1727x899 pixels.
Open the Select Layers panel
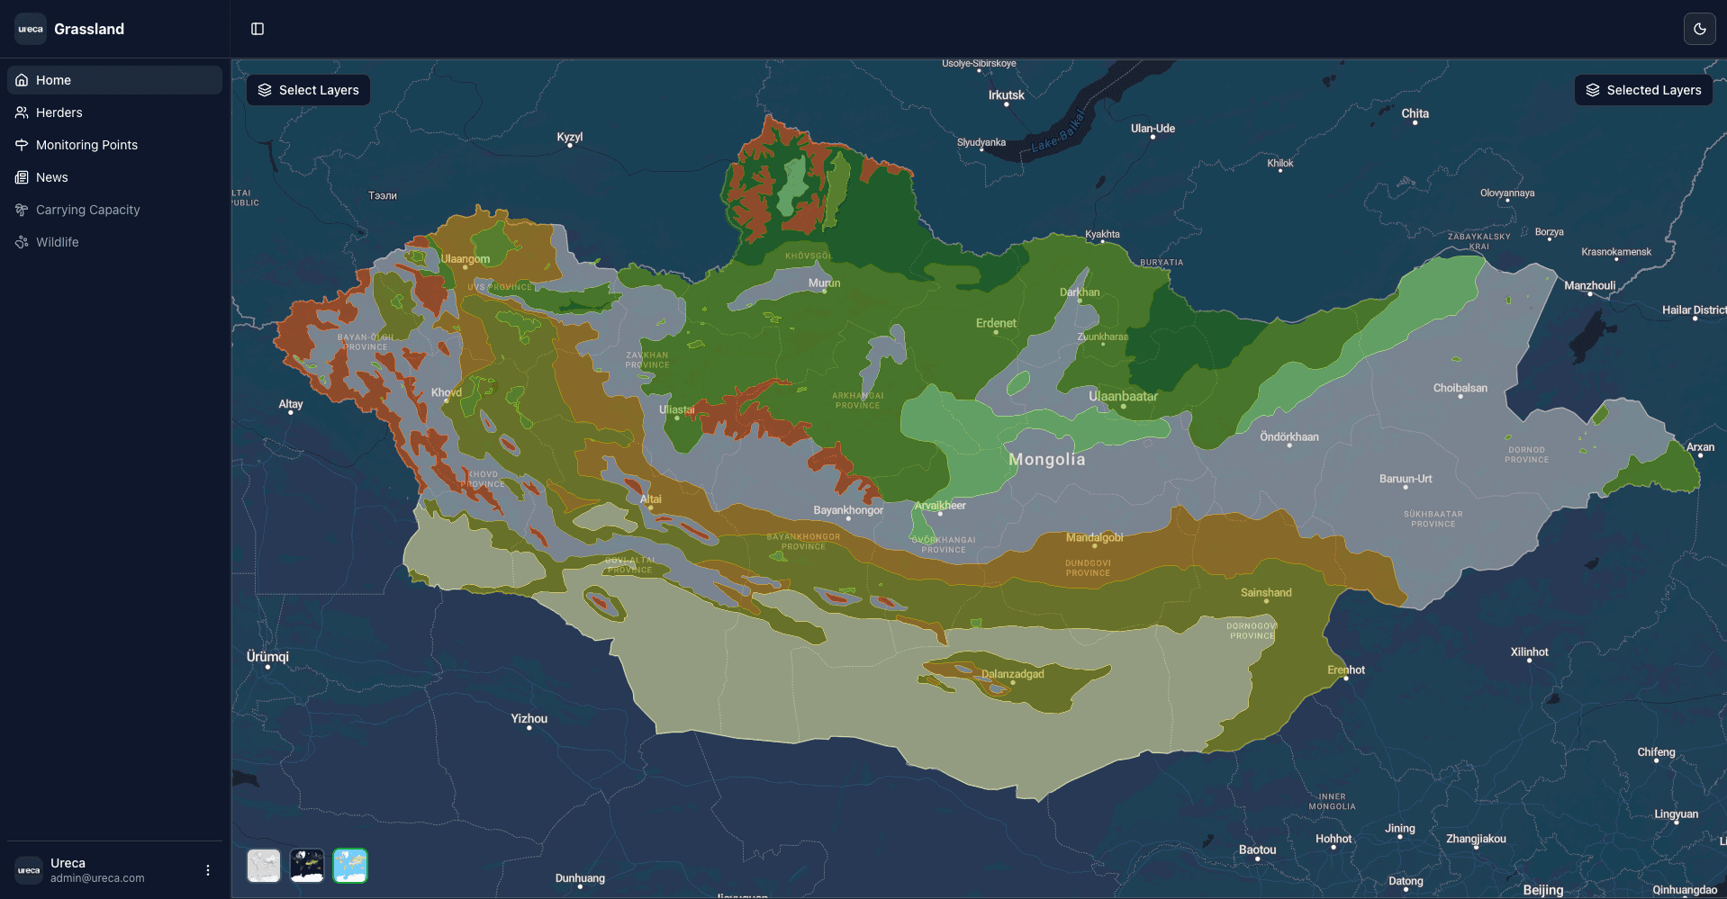pyautogui.click(x=308, y=90)
